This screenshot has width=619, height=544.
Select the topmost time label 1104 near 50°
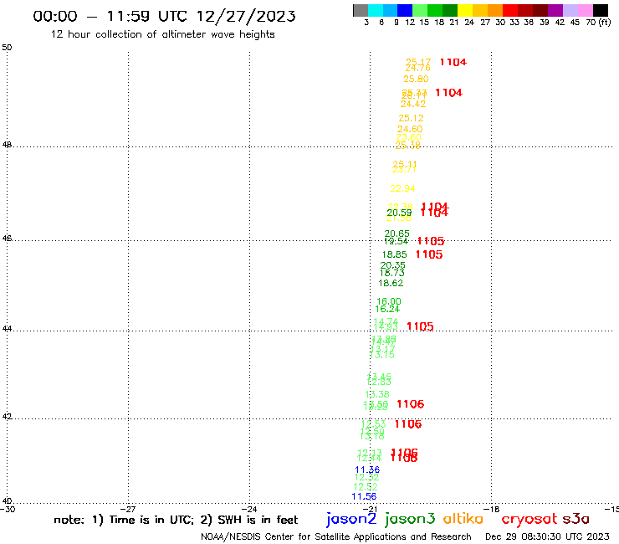click(453, 62)
